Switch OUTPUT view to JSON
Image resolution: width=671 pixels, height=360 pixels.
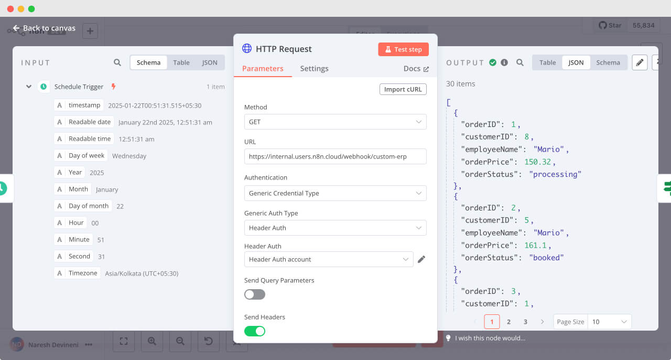pos(576,62)
